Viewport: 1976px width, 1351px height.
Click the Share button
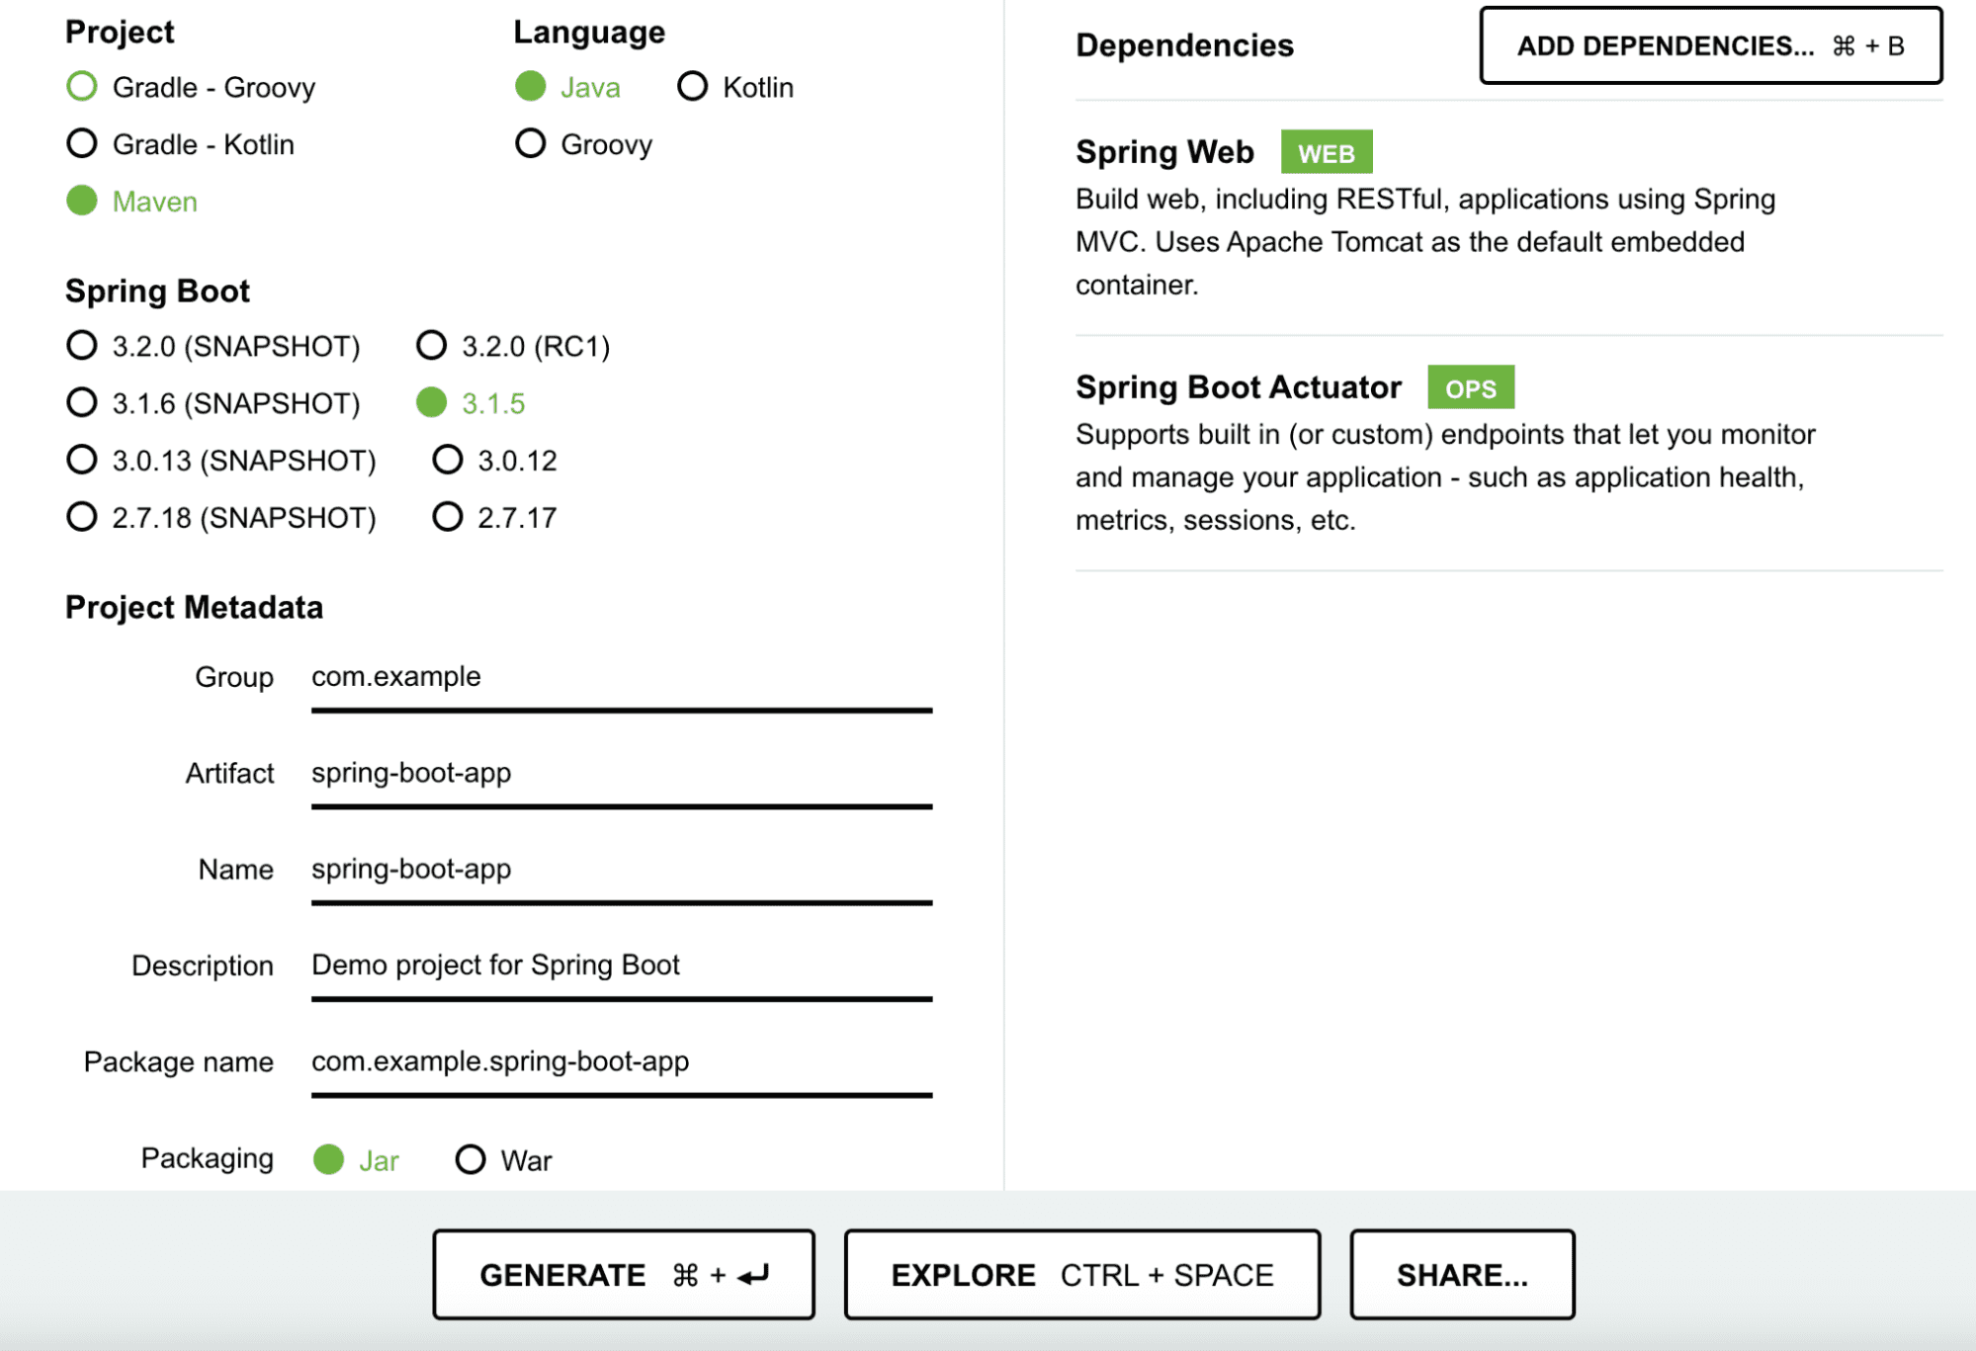pyautogui.click(x=1461, y=1274)
